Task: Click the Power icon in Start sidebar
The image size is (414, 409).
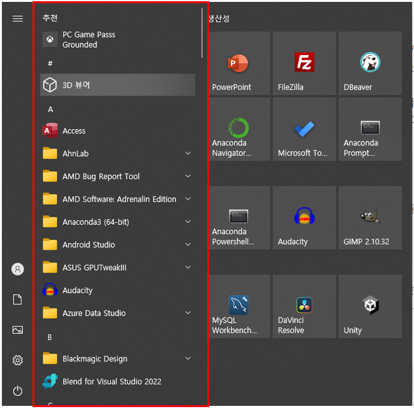Action: 18,390
